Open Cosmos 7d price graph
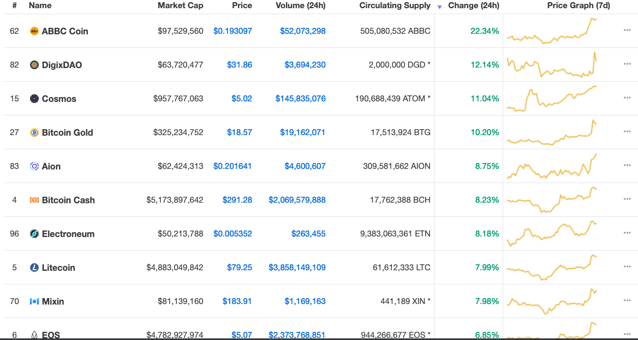The height and width of the screenshot is (340, 638). 552,98
